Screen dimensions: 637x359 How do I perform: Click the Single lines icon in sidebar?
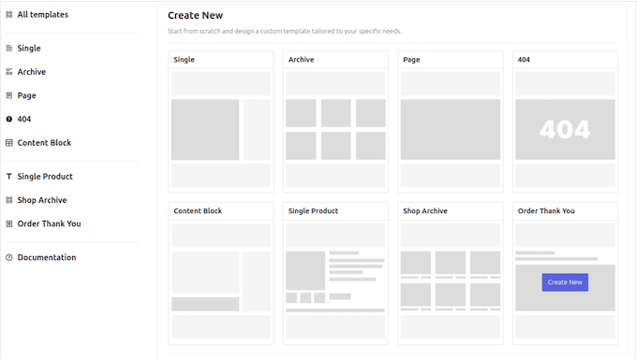pos(9,49)
